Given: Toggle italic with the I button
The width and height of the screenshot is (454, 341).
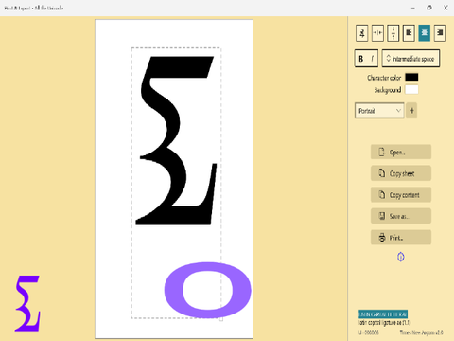Looking at the screenshot, I should pos(373,59).
